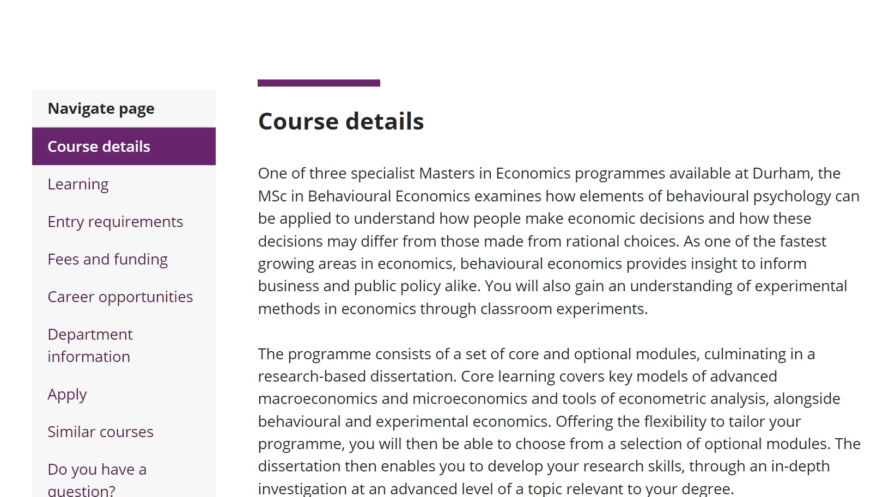Navigate to Career opportunities
877x497 pixels.
point(120,297)
